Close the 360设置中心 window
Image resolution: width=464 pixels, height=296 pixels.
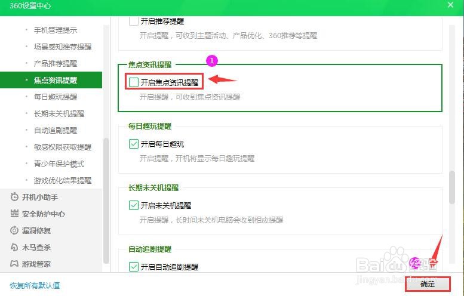(450, 5)
